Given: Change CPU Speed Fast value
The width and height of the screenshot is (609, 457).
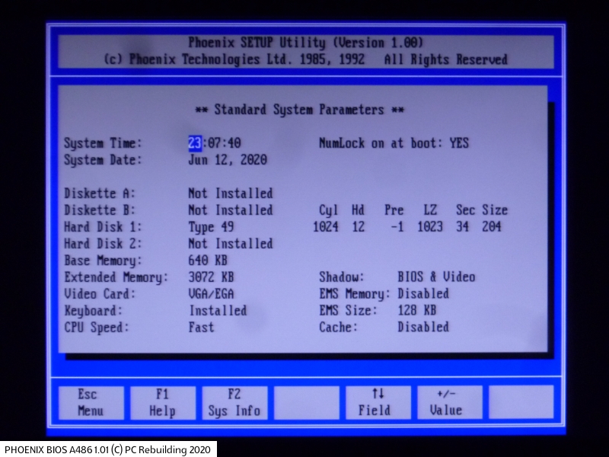Looking at the screenshot, I should point(201,328).
